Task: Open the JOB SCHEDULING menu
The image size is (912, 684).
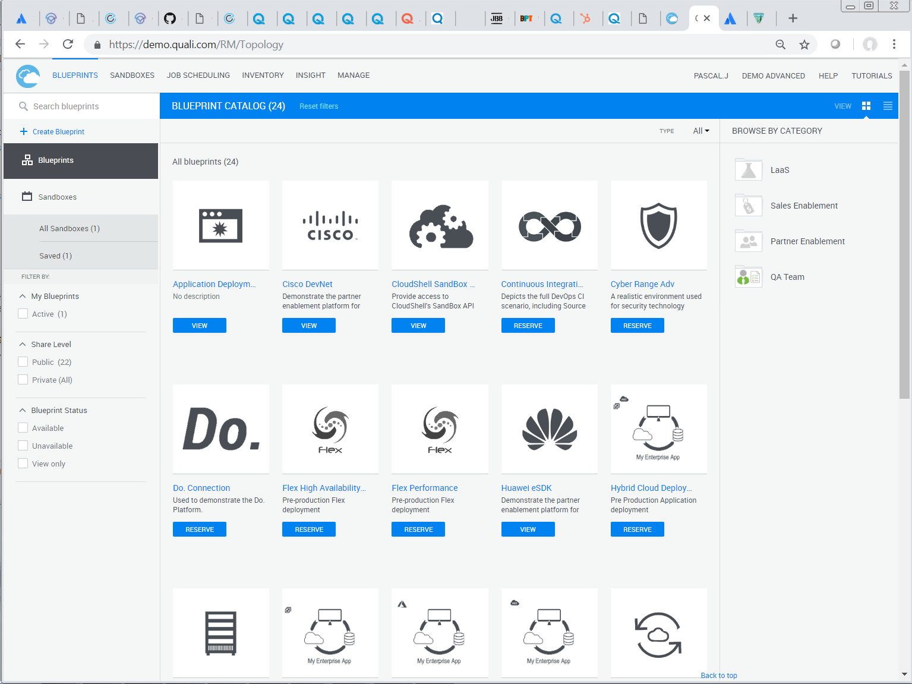Action: [198, 75]
